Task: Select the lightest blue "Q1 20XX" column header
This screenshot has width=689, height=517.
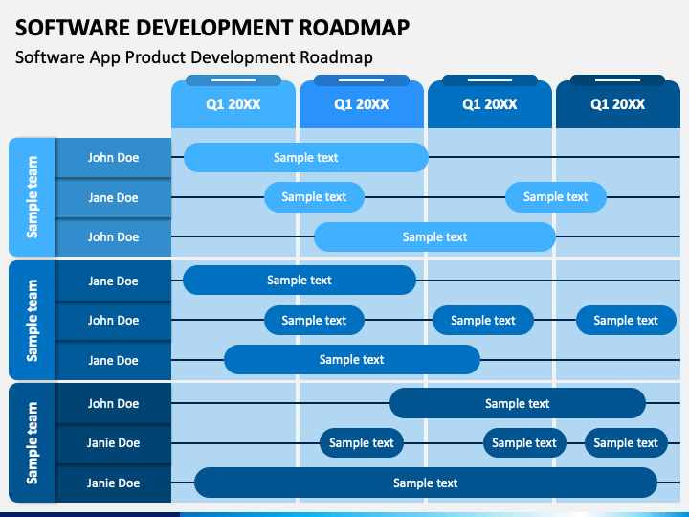Action: tap(233, 104)
